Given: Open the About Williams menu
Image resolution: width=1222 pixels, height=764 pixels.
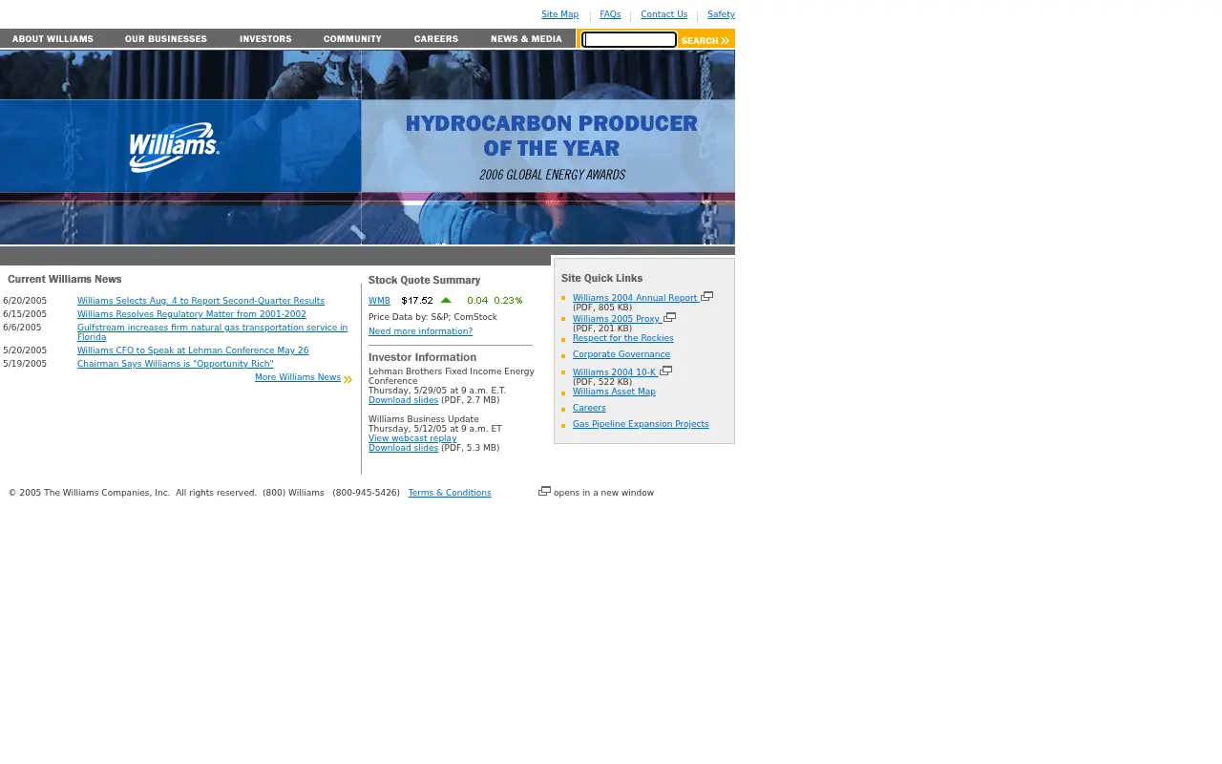Looking at the screenshot, I should click(x=53, y=39).
